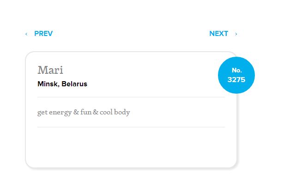Viewport: 296px width, 185px height.
Task: Click the "No." label in the blue circle
Action: (237, 70)
